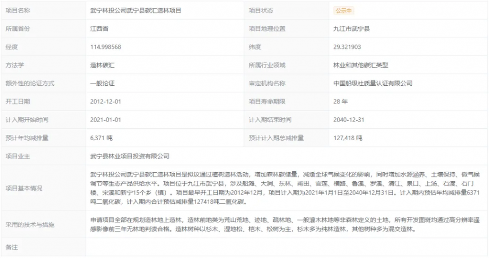Click total reduction value 127,418 吨

click(x=348, y=138)
